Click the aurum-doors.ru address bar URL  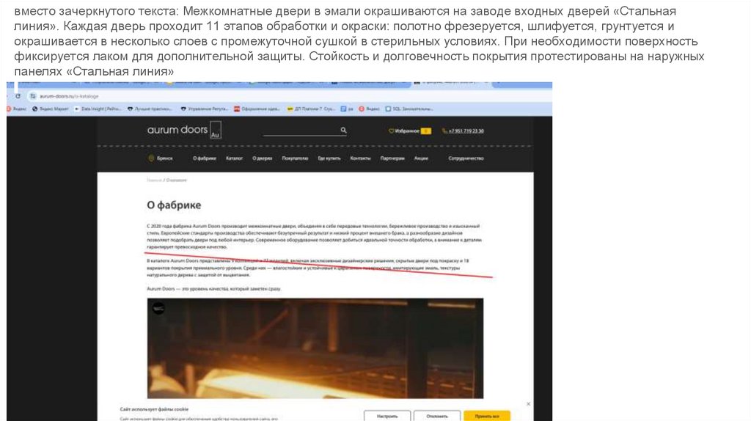[69, 96]
